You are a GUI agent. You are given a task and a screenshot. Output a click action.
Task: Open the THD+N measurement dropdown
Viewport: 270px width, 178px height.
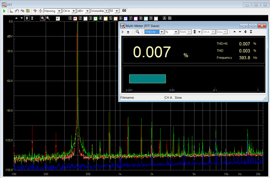162,32
